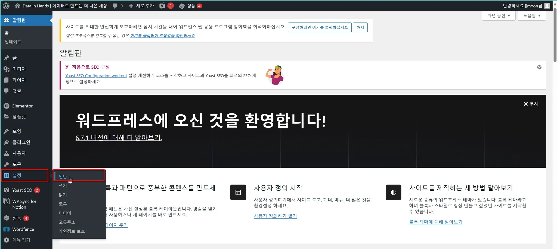557x249 pixels.
Task: Open the comments bubble icon in admin bar
Action: (x=115, y=6)
